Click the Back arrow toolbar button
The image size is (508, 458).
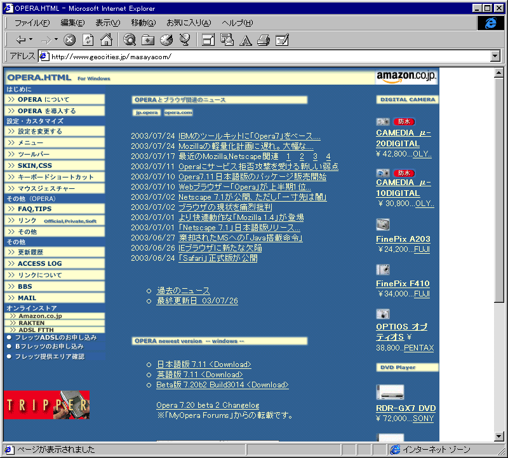[21, 40]
